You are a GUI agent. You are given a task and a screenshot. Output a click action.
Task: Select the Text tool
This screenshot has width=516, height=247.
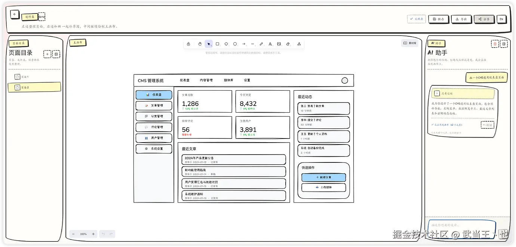pyautogui.click(x=270, y=44)
